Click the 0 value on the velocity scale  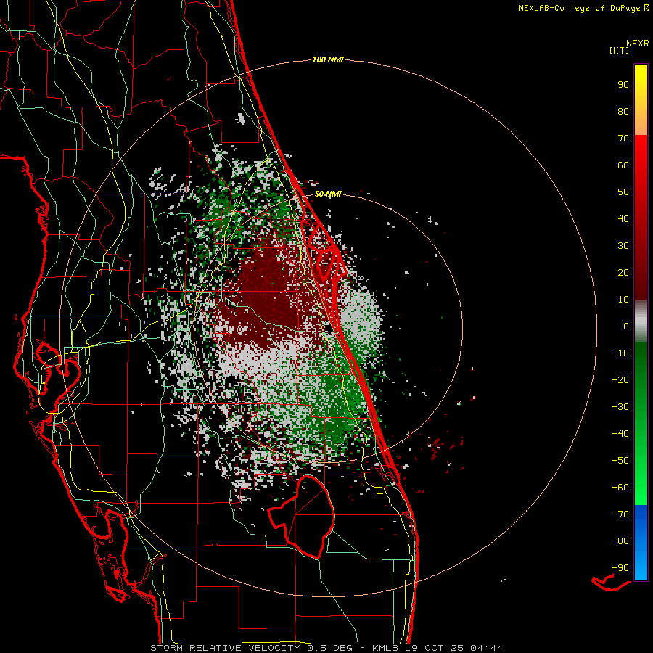click(x=626, y=326)
